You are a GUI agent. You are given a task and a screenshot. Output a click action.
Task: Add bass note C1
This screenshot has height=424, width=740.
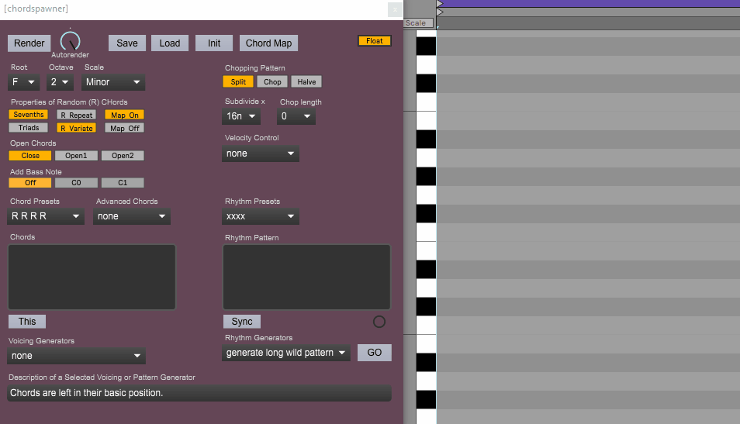pos(123,182)
